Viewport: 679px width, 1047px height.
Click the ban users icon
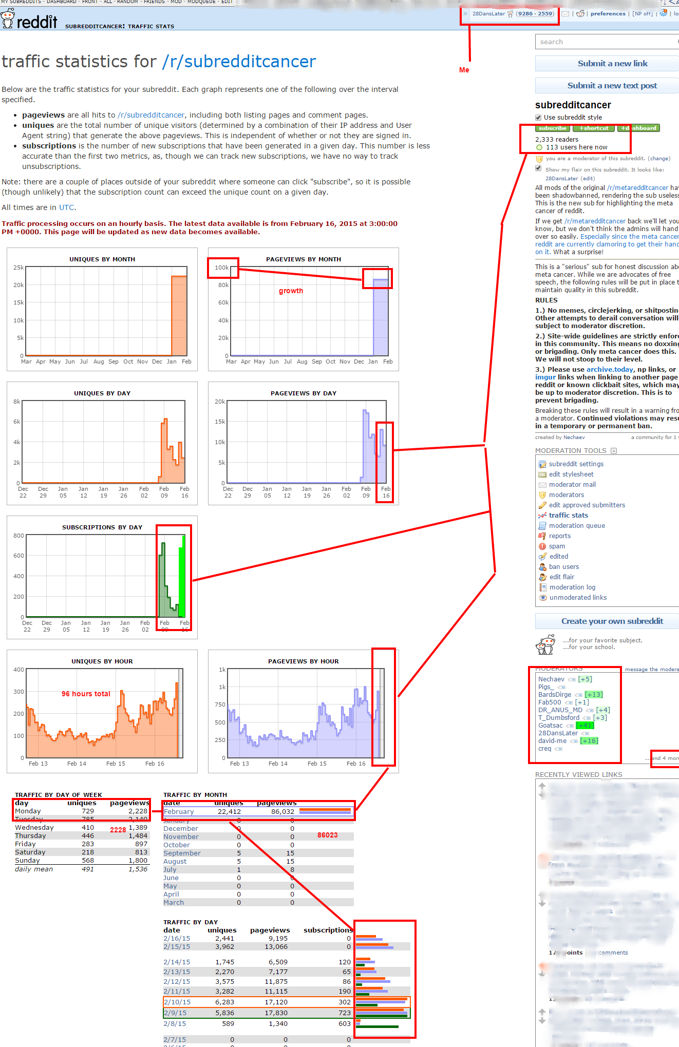coord(542,567)
